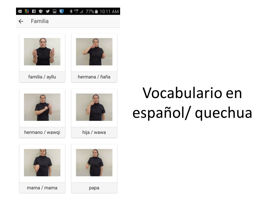Tap the Twitter bird notification icon
Screen dimensions: 270x203
(x=48, y=11)
